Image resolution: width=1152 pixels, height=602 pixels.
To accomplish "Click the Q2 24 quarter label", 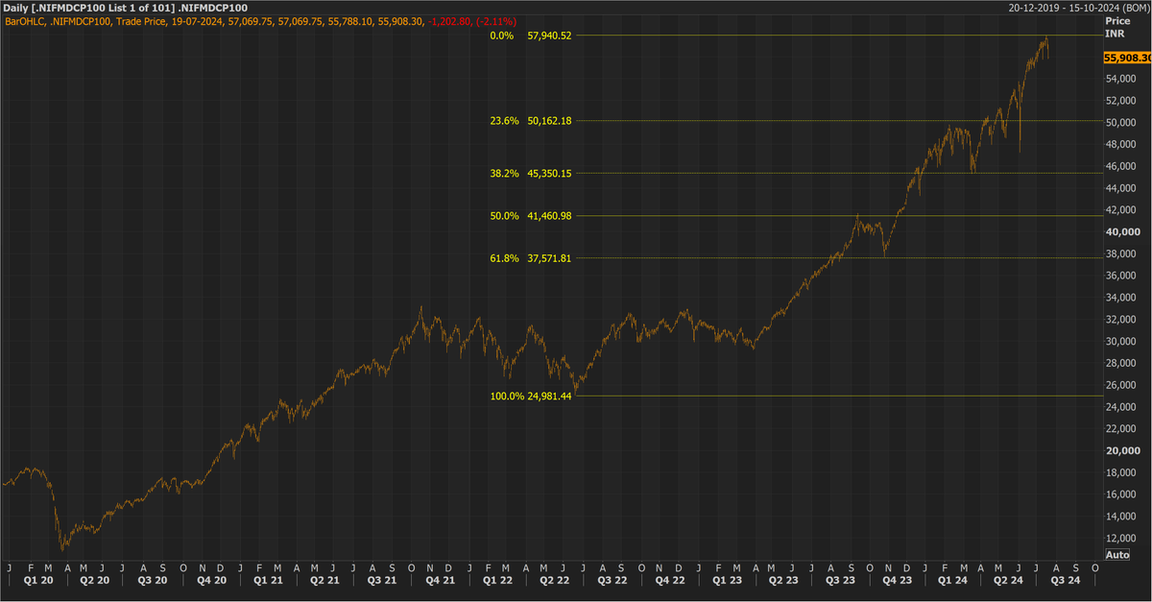I will (x=1006, y=580).
